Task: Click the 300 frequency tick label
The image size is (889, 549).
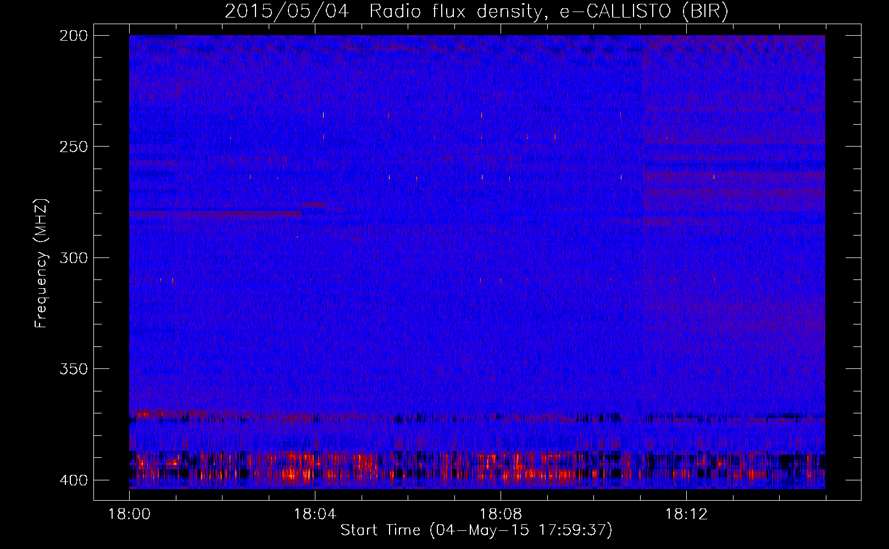Action: 74,257
